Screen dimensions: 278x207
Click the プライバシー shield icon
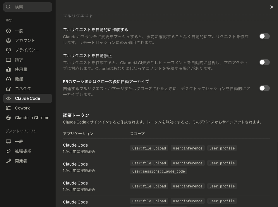click(8, 50)
